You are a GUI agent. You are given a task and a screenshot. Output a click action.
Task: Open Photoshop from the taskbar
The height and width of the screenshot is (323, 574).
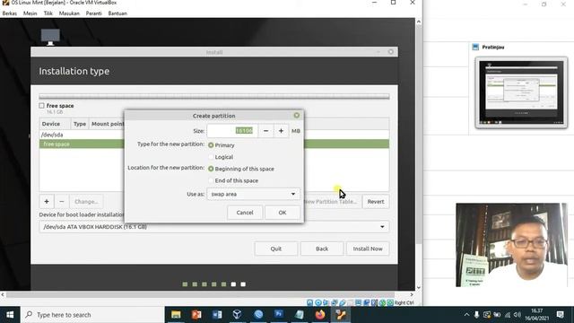[x=279, y=315]
